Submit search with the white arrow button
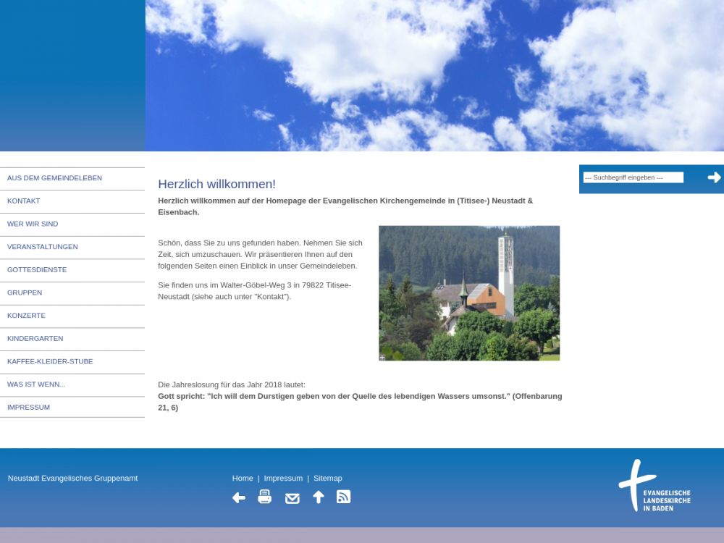 pos(714,177)
